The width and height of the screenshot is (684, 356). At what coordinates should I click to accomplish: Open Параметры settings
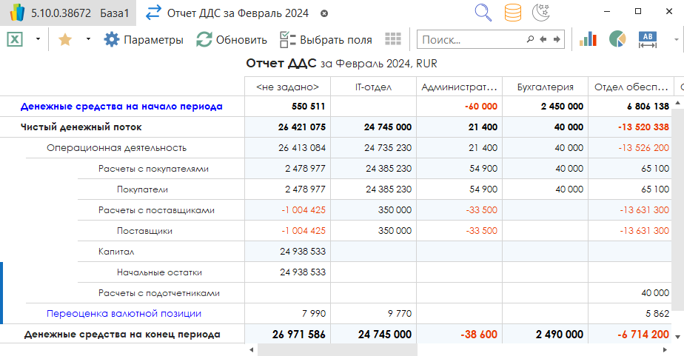click(144, 40)
